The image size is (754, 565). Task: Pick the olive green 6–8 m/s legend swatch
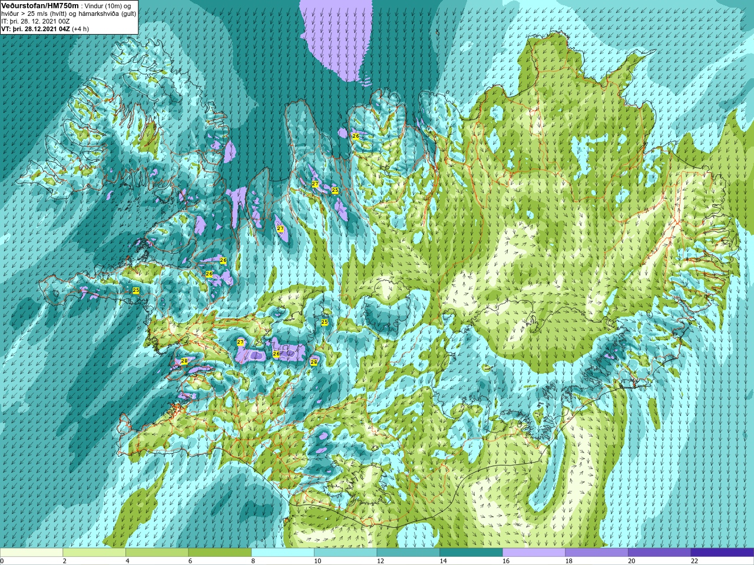pyautogui.click(x=220, y=552)
